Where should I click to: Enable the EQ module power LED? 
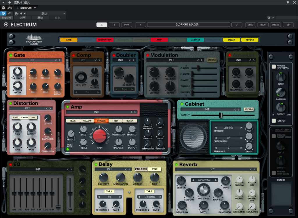pos(11,164)
